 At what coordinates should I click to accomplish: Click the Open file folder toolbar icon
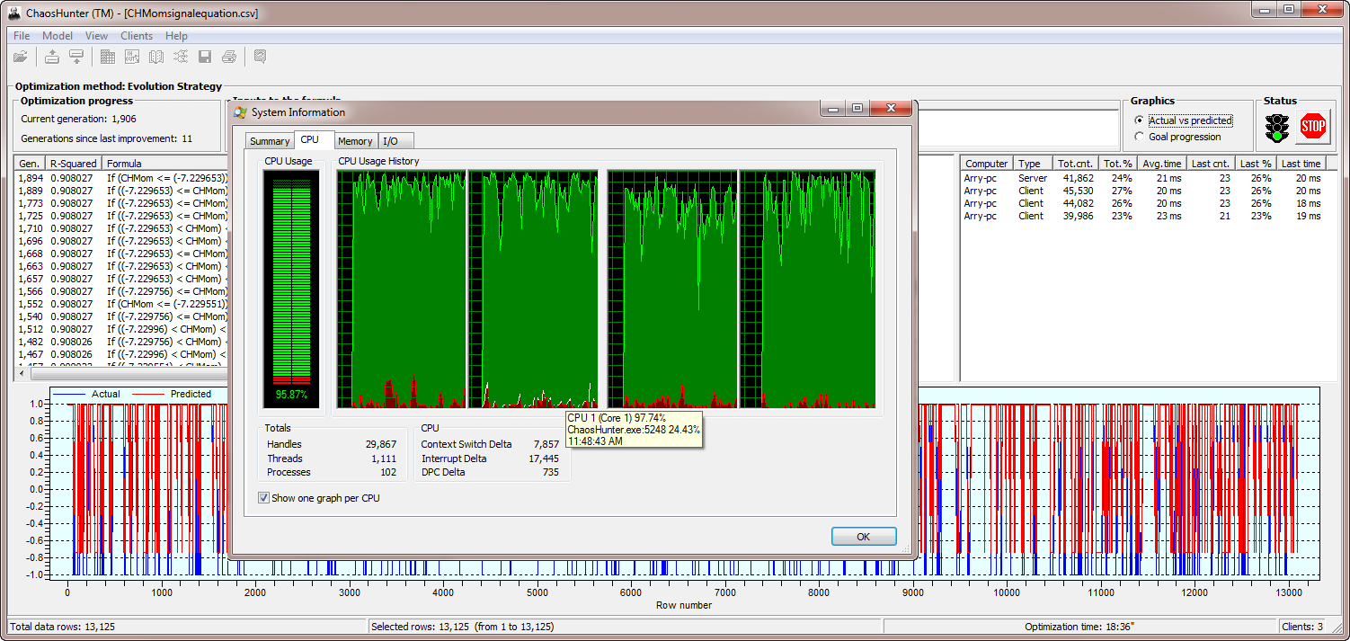21,58
